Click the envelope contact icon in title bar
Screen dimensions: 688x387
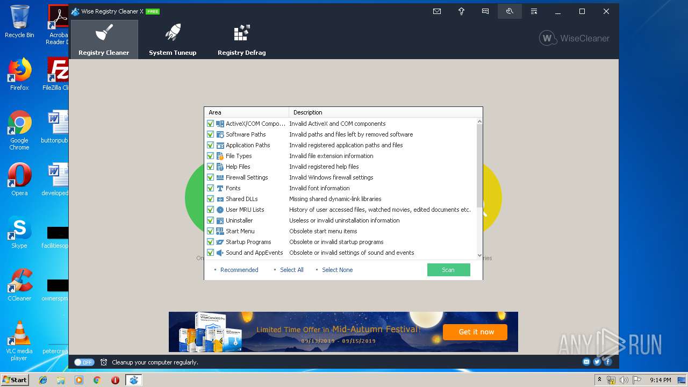(437, 11)
